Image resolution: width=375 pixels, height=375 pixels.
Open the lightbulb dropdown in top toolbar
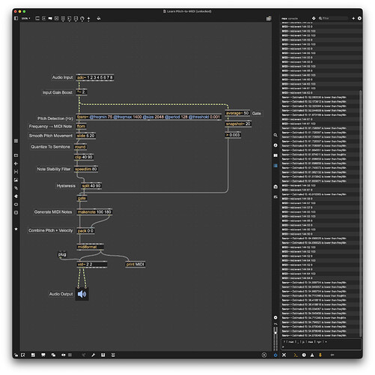[82, 19]
